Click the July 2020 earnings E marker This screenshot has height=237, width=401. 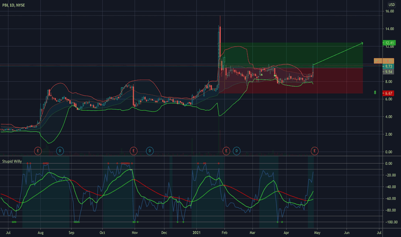tap(38, 151)
